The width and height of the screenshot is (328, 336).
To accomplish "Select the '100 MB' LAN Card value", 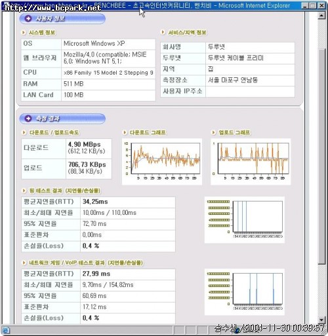I will (x=73, y=95).
